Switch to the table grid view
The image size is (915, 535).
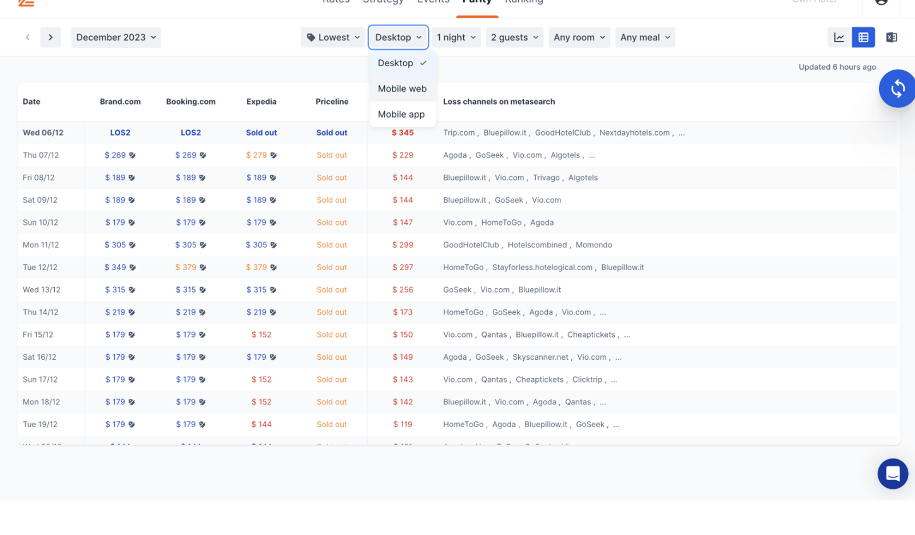tap(864, 38)
